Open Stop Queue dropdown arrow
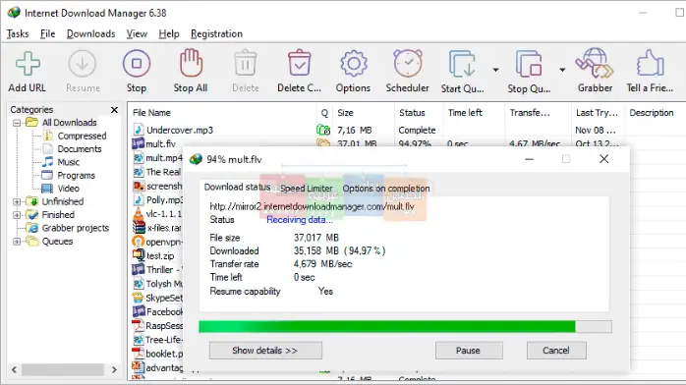Viewport: 686px width, 385px height. click(562, 70)
